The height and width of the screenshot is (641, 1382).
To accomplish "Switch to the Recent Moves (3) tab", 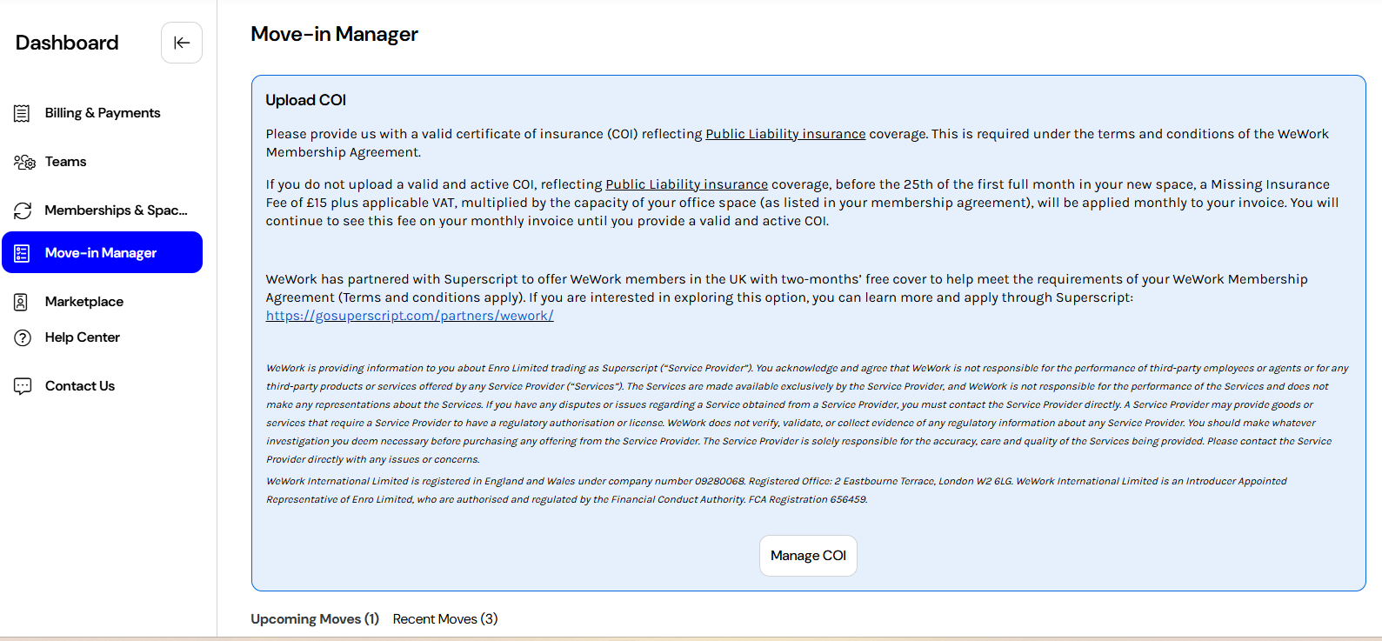I will tap(445, 619).
